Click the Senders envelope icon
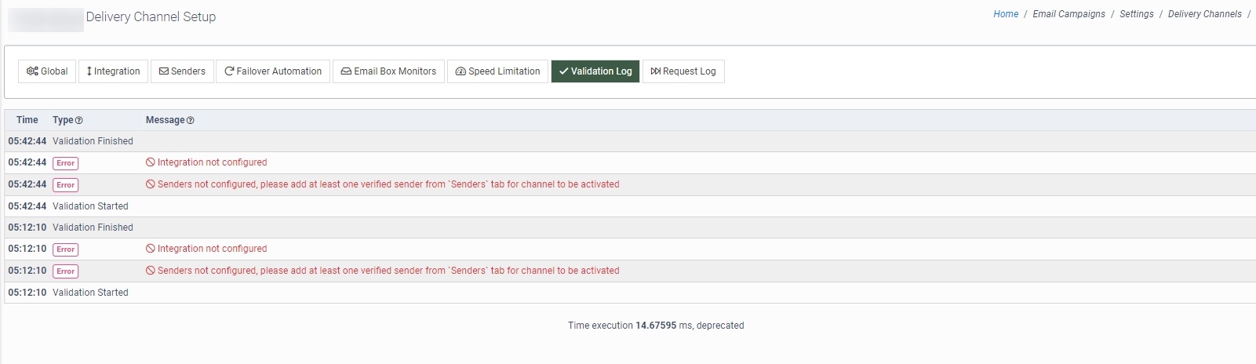Viewport: 1256px width, 364px height. 164,71
